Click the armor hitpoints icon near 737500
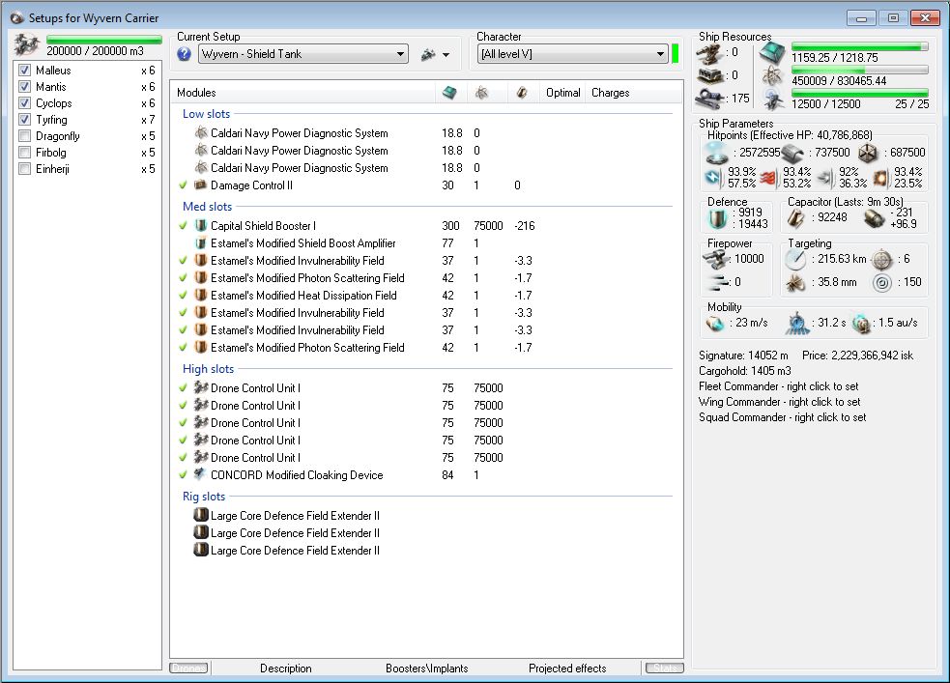The image size is (950, 683). (x=792, y=154)
